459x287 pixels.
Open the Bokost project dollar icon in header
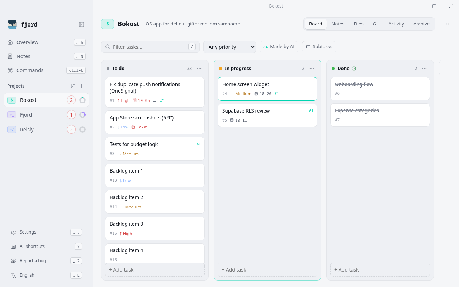coord(108,24)
